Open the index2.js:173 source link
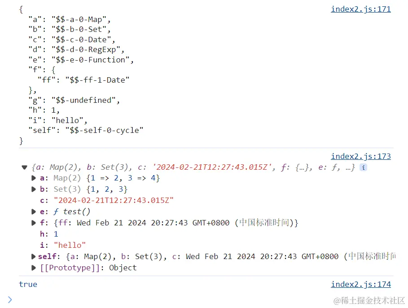The image size is (408, 308). pyautogui.click(x=360, y=156)
